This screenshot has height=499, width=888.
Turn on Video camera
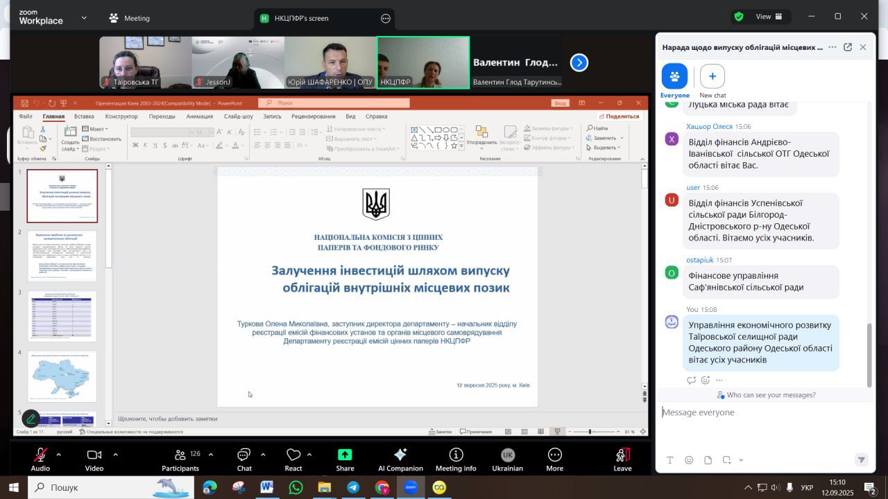pos(94,455)
